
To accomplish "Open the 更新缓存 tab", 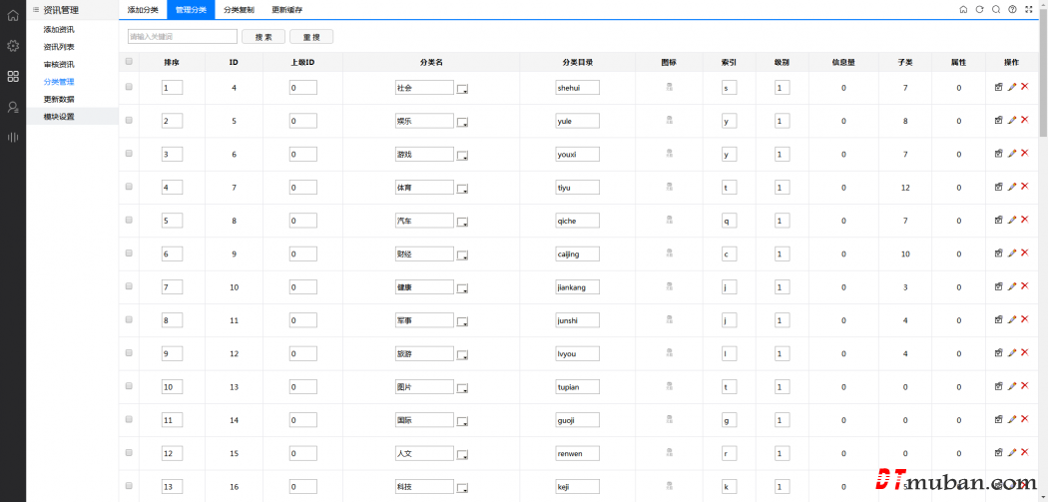I will click(287, 9).
